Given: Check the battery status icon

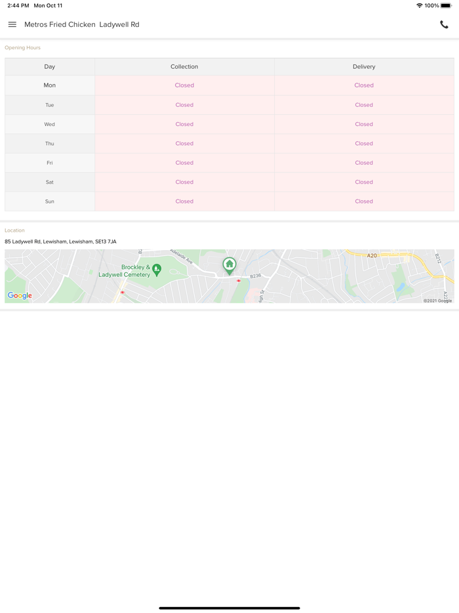Looking at the screenshot, I should (446, 5).
